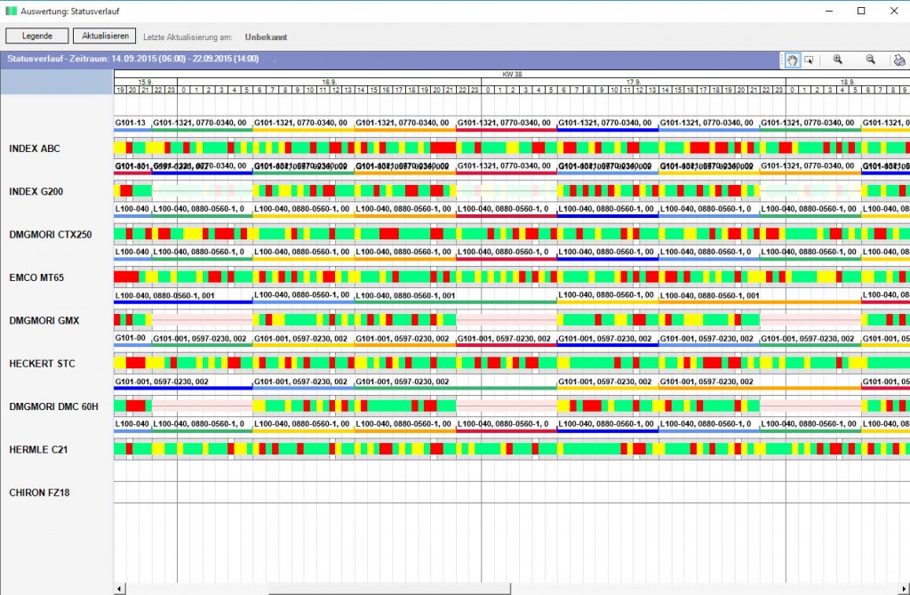Click the KW 38 week header

512,75
